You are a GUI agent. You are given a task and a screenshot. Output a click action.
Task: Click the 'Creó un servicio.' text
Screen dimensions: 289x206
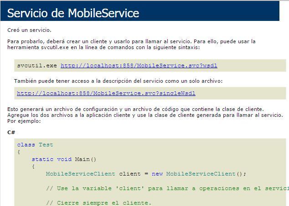[x=29, y=30]
